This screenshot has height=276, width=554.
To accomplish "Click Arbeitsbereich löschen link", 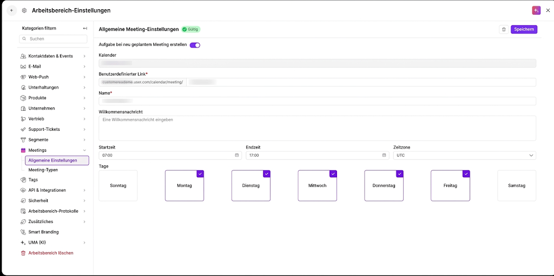I will coord(51,253).
